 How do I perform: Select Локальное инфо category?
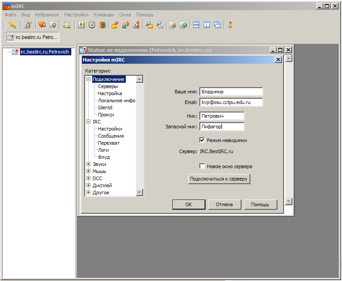pyautogui.click(x=117, y=100)
